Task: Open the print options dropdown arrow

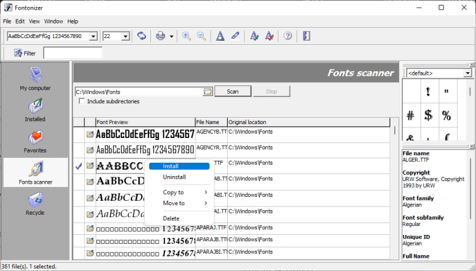Action: click(x=171, y=36)
